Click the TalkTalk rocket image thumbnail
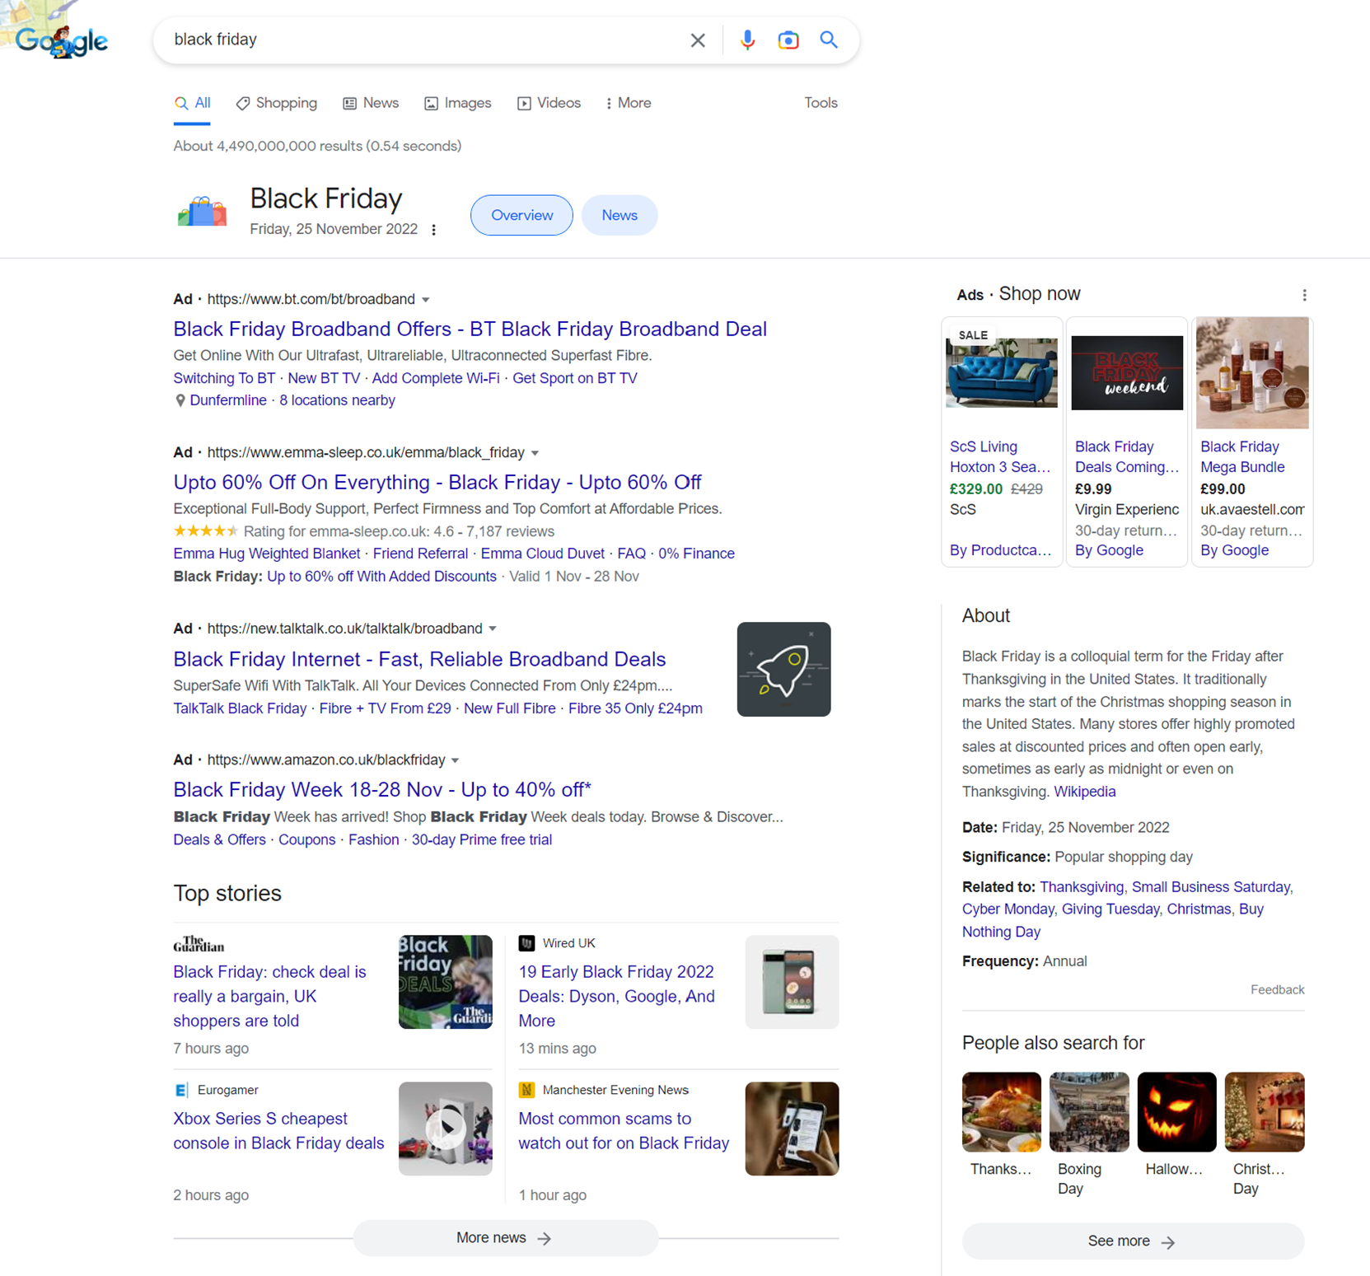The image size is (1370, 1276). tap(783, 669)
